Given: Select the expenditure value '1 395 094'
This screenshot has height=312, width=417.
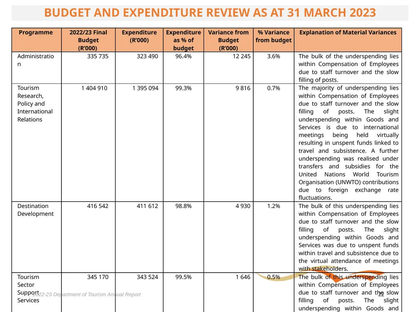Looking at the screenshot, I should [x=145, y=88].
